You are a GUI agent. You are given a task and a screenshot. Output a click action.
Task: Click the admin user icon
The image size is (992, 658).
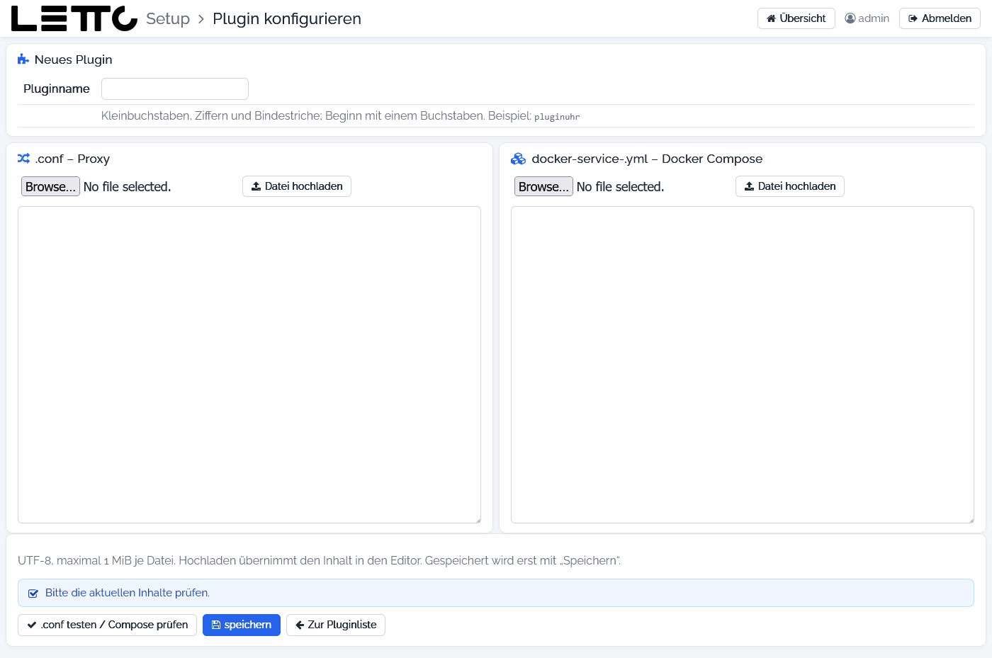coord(850,18)
